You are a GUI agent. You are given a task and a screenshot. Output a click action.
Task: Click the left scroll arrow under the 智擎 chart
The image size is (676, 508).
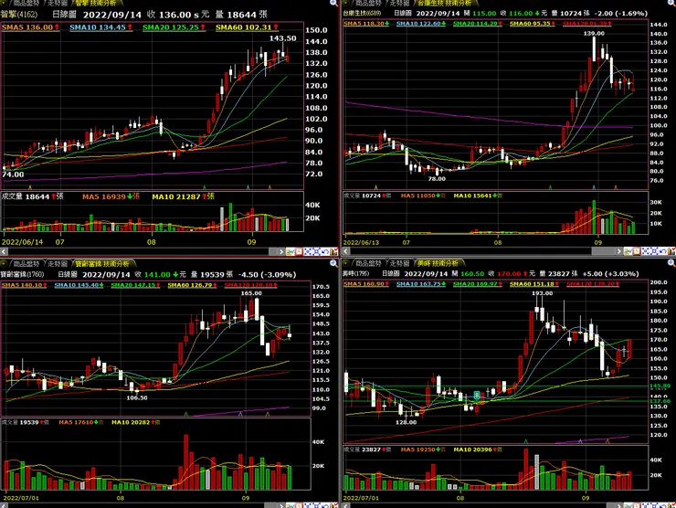click(x=5, y=251)
